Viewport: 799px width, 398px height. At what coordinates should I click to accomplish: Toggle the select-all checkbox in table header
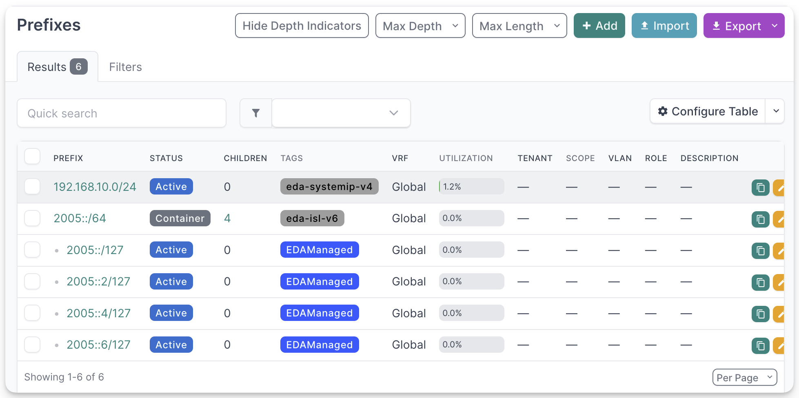pos(32,156)
